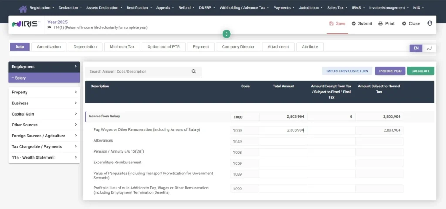
Task: Go to the home page icon
Action: 23,9
